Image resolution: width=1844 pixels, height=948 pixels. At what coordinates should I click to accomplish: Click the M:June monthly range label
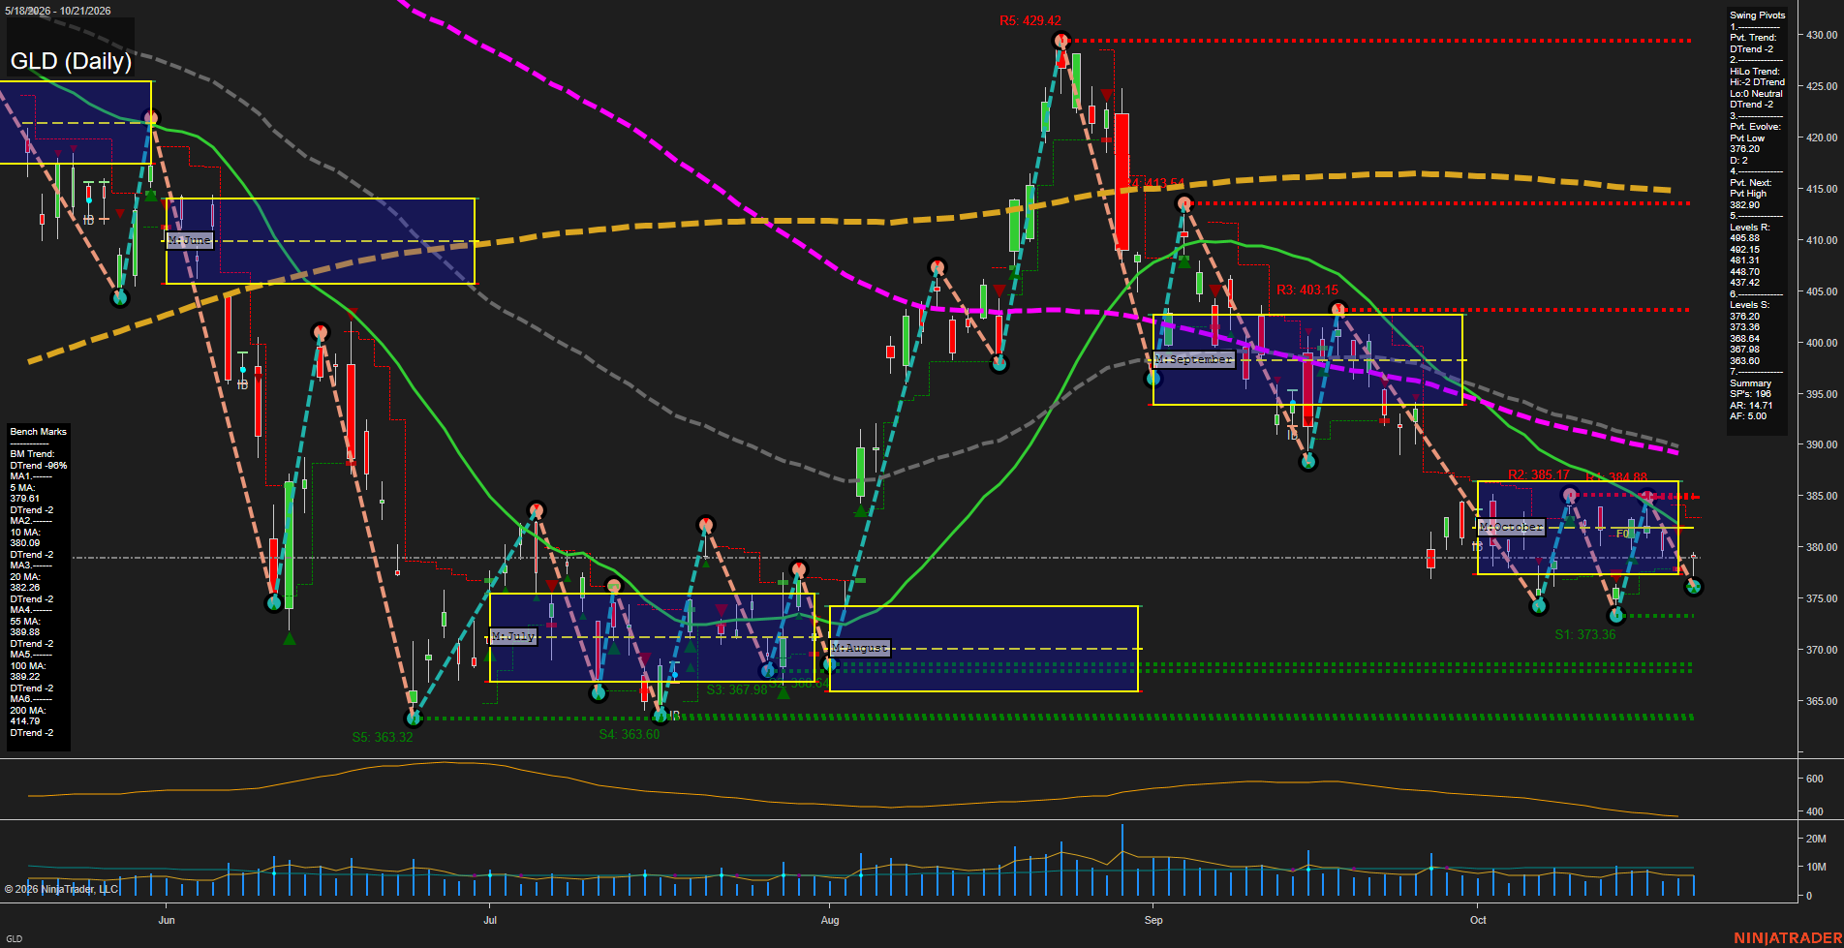point(190,240)
